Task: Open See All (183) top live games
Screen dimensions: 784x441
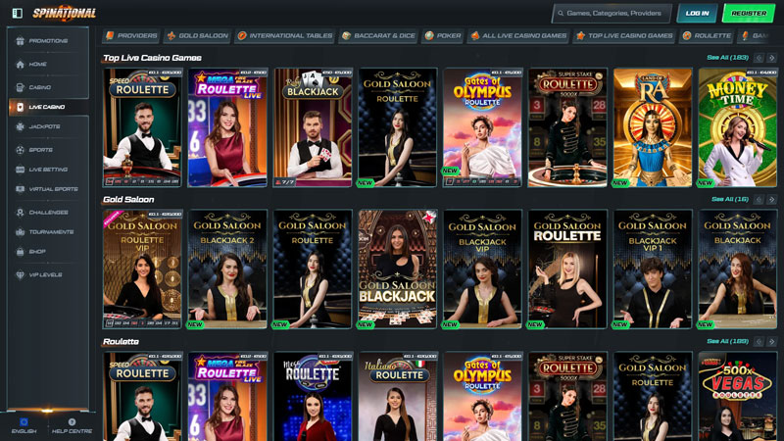Action: (x=727, y=58)
